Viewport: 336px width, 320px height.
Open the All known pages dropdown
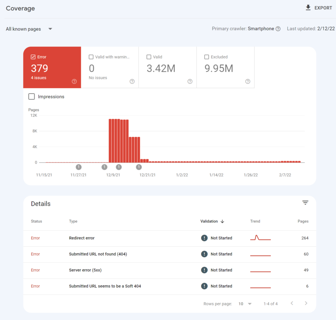click(x=29, y=29)
